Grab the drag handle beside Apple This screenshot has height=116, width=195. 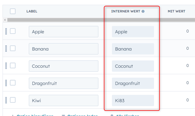click(6, 31)
